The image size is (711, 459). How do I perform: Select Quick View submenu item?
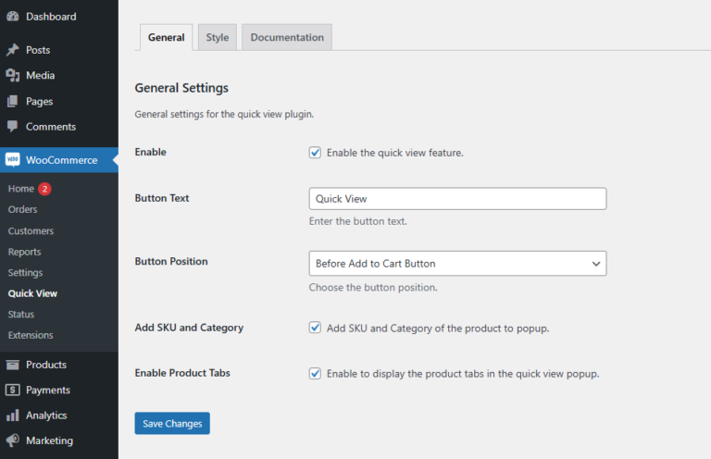click(x=32, y=293)
